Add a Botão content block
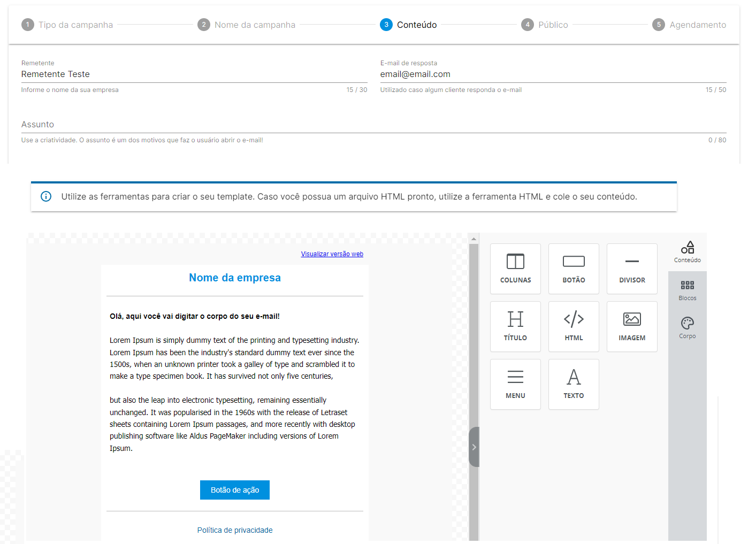This screenshot has width=748, height=544. pyautogui.click(x=574, y=269)
